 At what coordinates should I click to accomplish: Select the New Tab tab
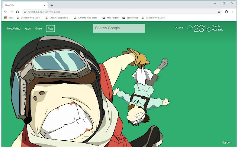25,6
